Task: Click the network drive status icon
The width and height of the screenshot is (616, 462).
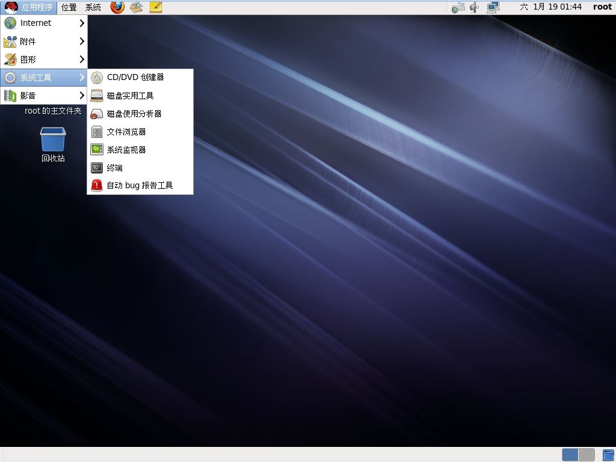Action: coord(458,7)
